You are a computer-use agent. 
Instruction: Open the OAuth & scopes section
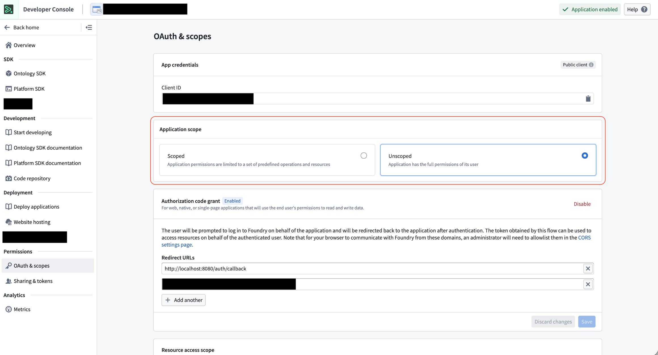click(x=32, y=266)
